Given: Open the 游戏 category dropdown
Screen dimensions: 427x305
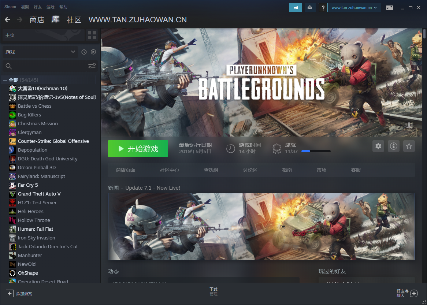Looking at the screenshot, I should tap(40, 52).
